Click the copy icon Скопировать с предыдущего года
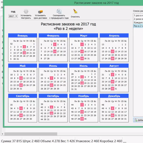This screenshot has width=143, height=143. click(x=59, y=11)
